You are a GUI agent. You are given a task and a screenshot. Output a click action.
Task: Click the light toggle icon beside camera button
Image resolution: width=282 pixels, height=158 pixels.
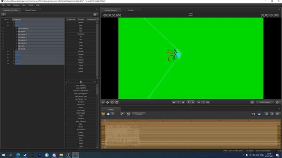tap(252, 102)
